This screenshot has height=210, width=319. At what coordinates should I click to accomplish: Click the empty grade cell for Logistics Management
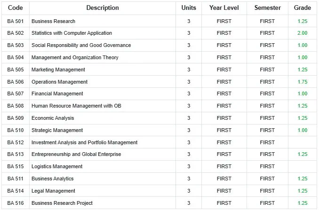tap(303, 166)
